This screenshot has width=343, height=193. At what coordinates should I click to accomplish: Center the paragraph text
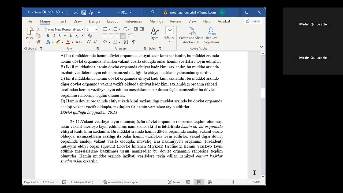pos(111,36)
